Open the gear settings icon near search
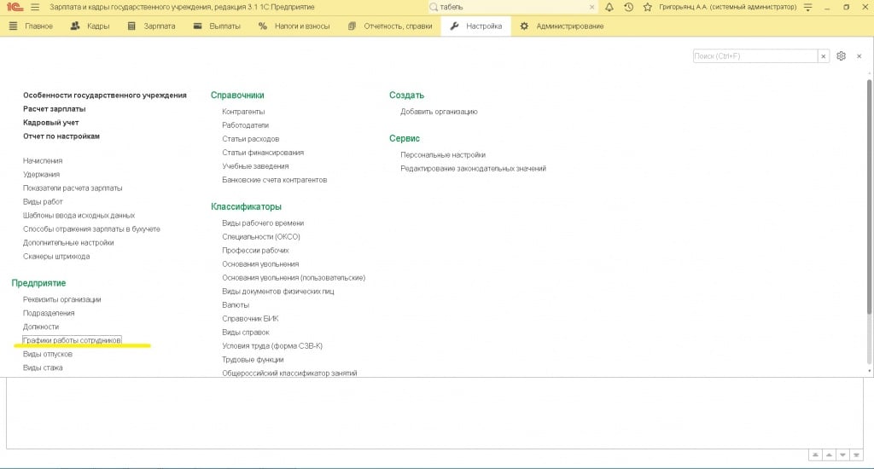The height and width of the screenshot is (469, 874). [841, 56]
